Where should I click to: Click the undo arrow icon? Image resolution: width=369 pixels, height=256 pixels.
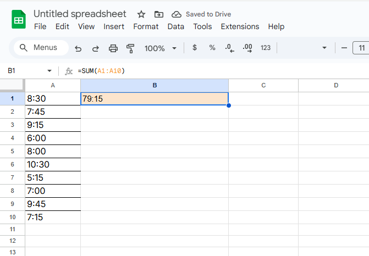(78, 48)
